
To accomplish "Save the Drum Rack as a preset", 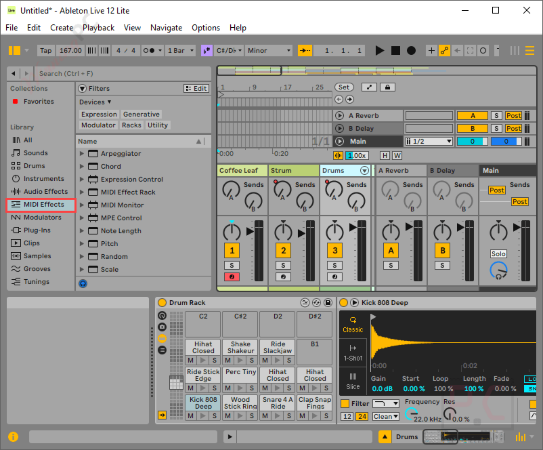I will coord(328,302).
